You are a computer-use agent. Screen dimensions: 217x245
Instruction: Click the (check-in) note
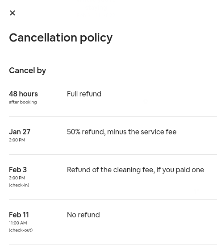point(19,185)
